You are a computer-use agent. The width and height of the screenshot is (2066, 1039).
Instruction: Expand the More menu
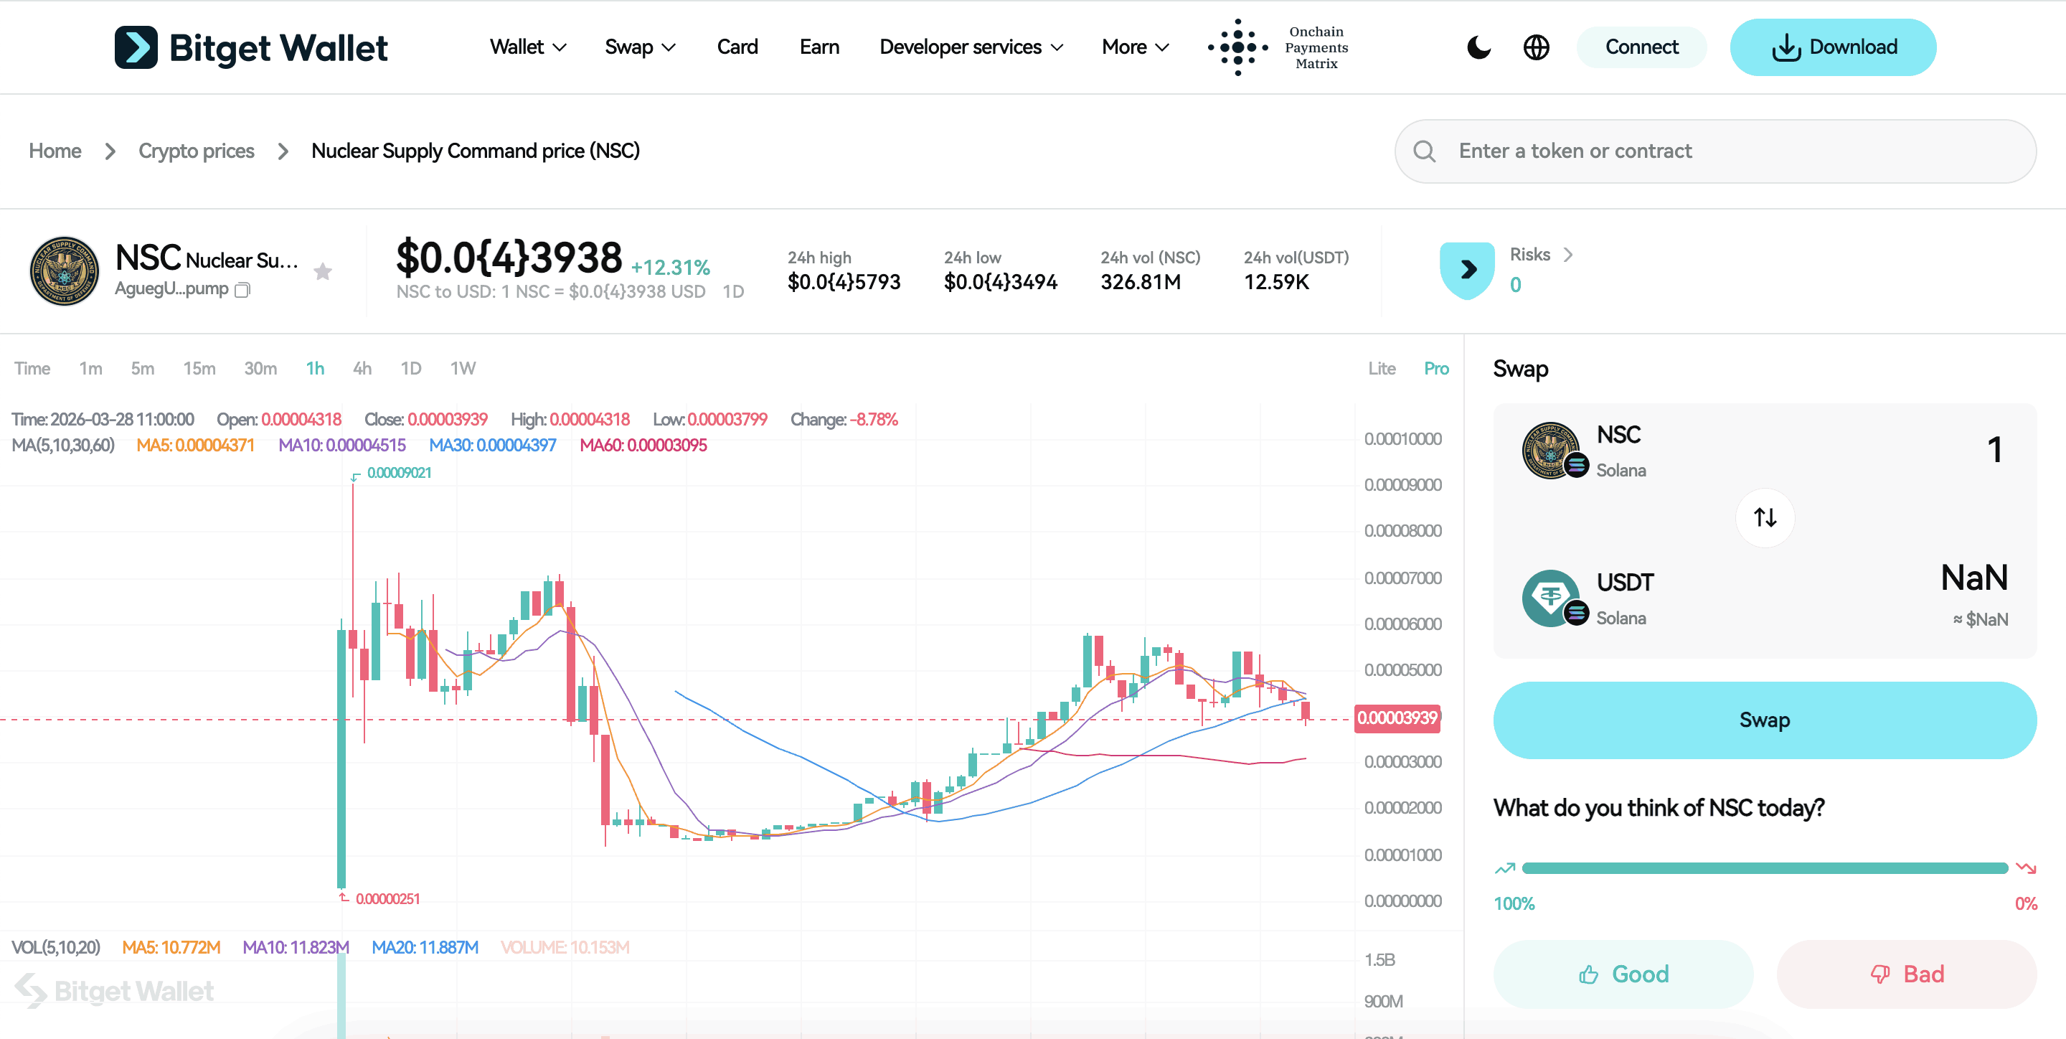1134,47
